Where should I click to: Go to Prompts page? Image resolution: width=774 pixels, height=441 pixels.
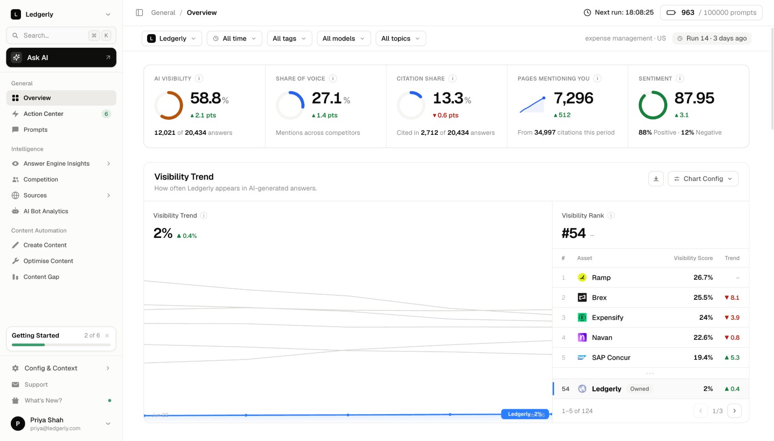point(61,130)
